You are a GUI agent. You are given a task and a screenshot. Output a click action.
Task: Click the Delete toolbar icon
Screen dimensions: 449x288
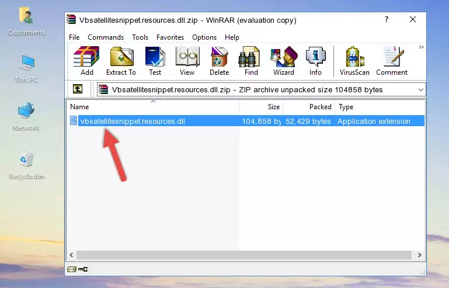[220, 61]
